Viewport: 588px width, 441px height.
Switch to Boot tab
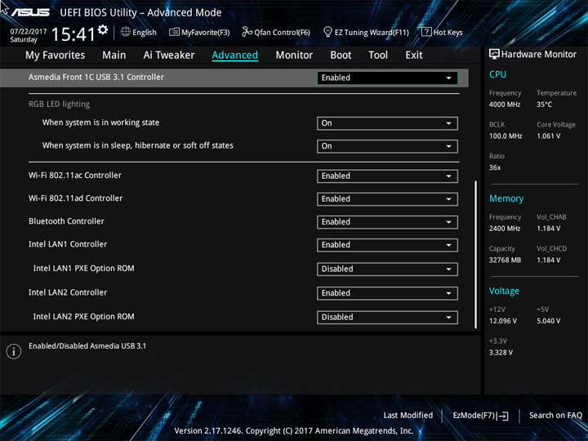(x=341, y=56)
